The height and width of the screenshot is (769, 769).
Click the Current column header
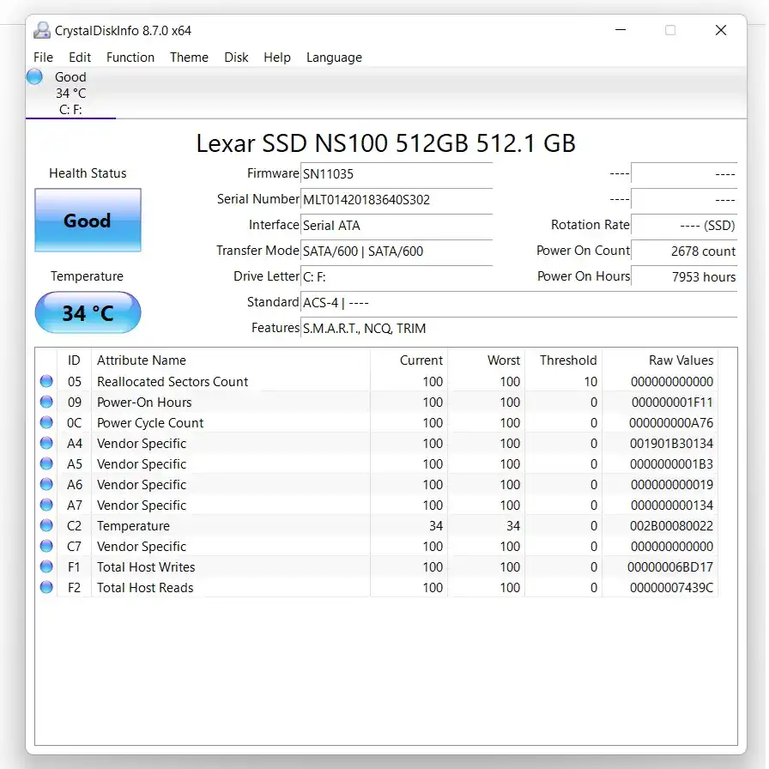[421, 360]
